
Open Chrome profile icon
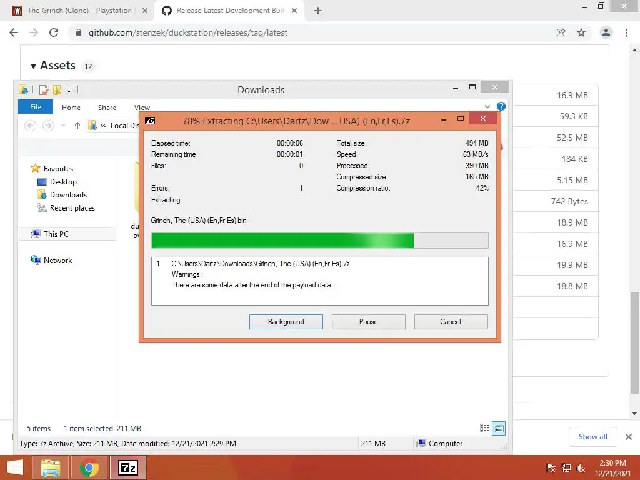pos(606,32)
